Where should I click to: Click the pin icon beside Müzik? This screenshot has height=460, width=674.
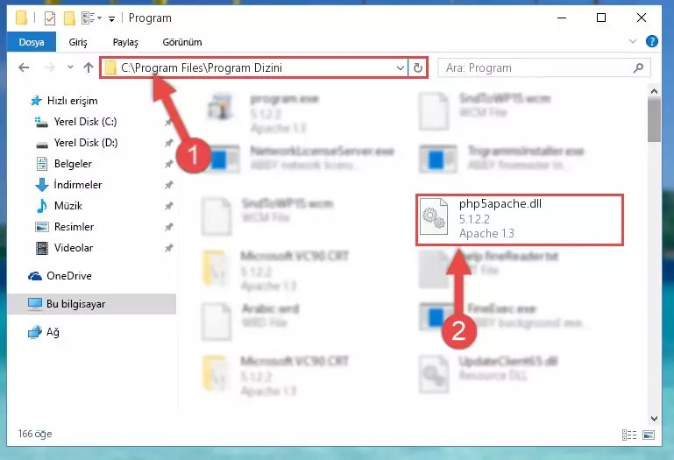[x=168, y=206]
